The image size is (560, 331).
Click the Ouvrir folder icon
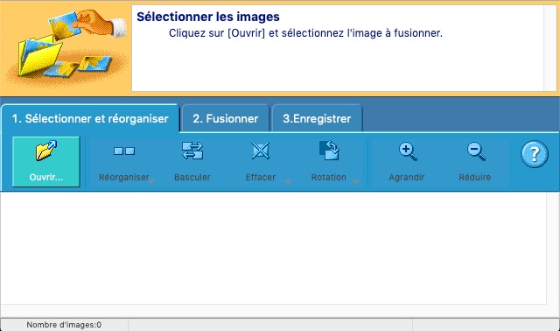[46, 150]
